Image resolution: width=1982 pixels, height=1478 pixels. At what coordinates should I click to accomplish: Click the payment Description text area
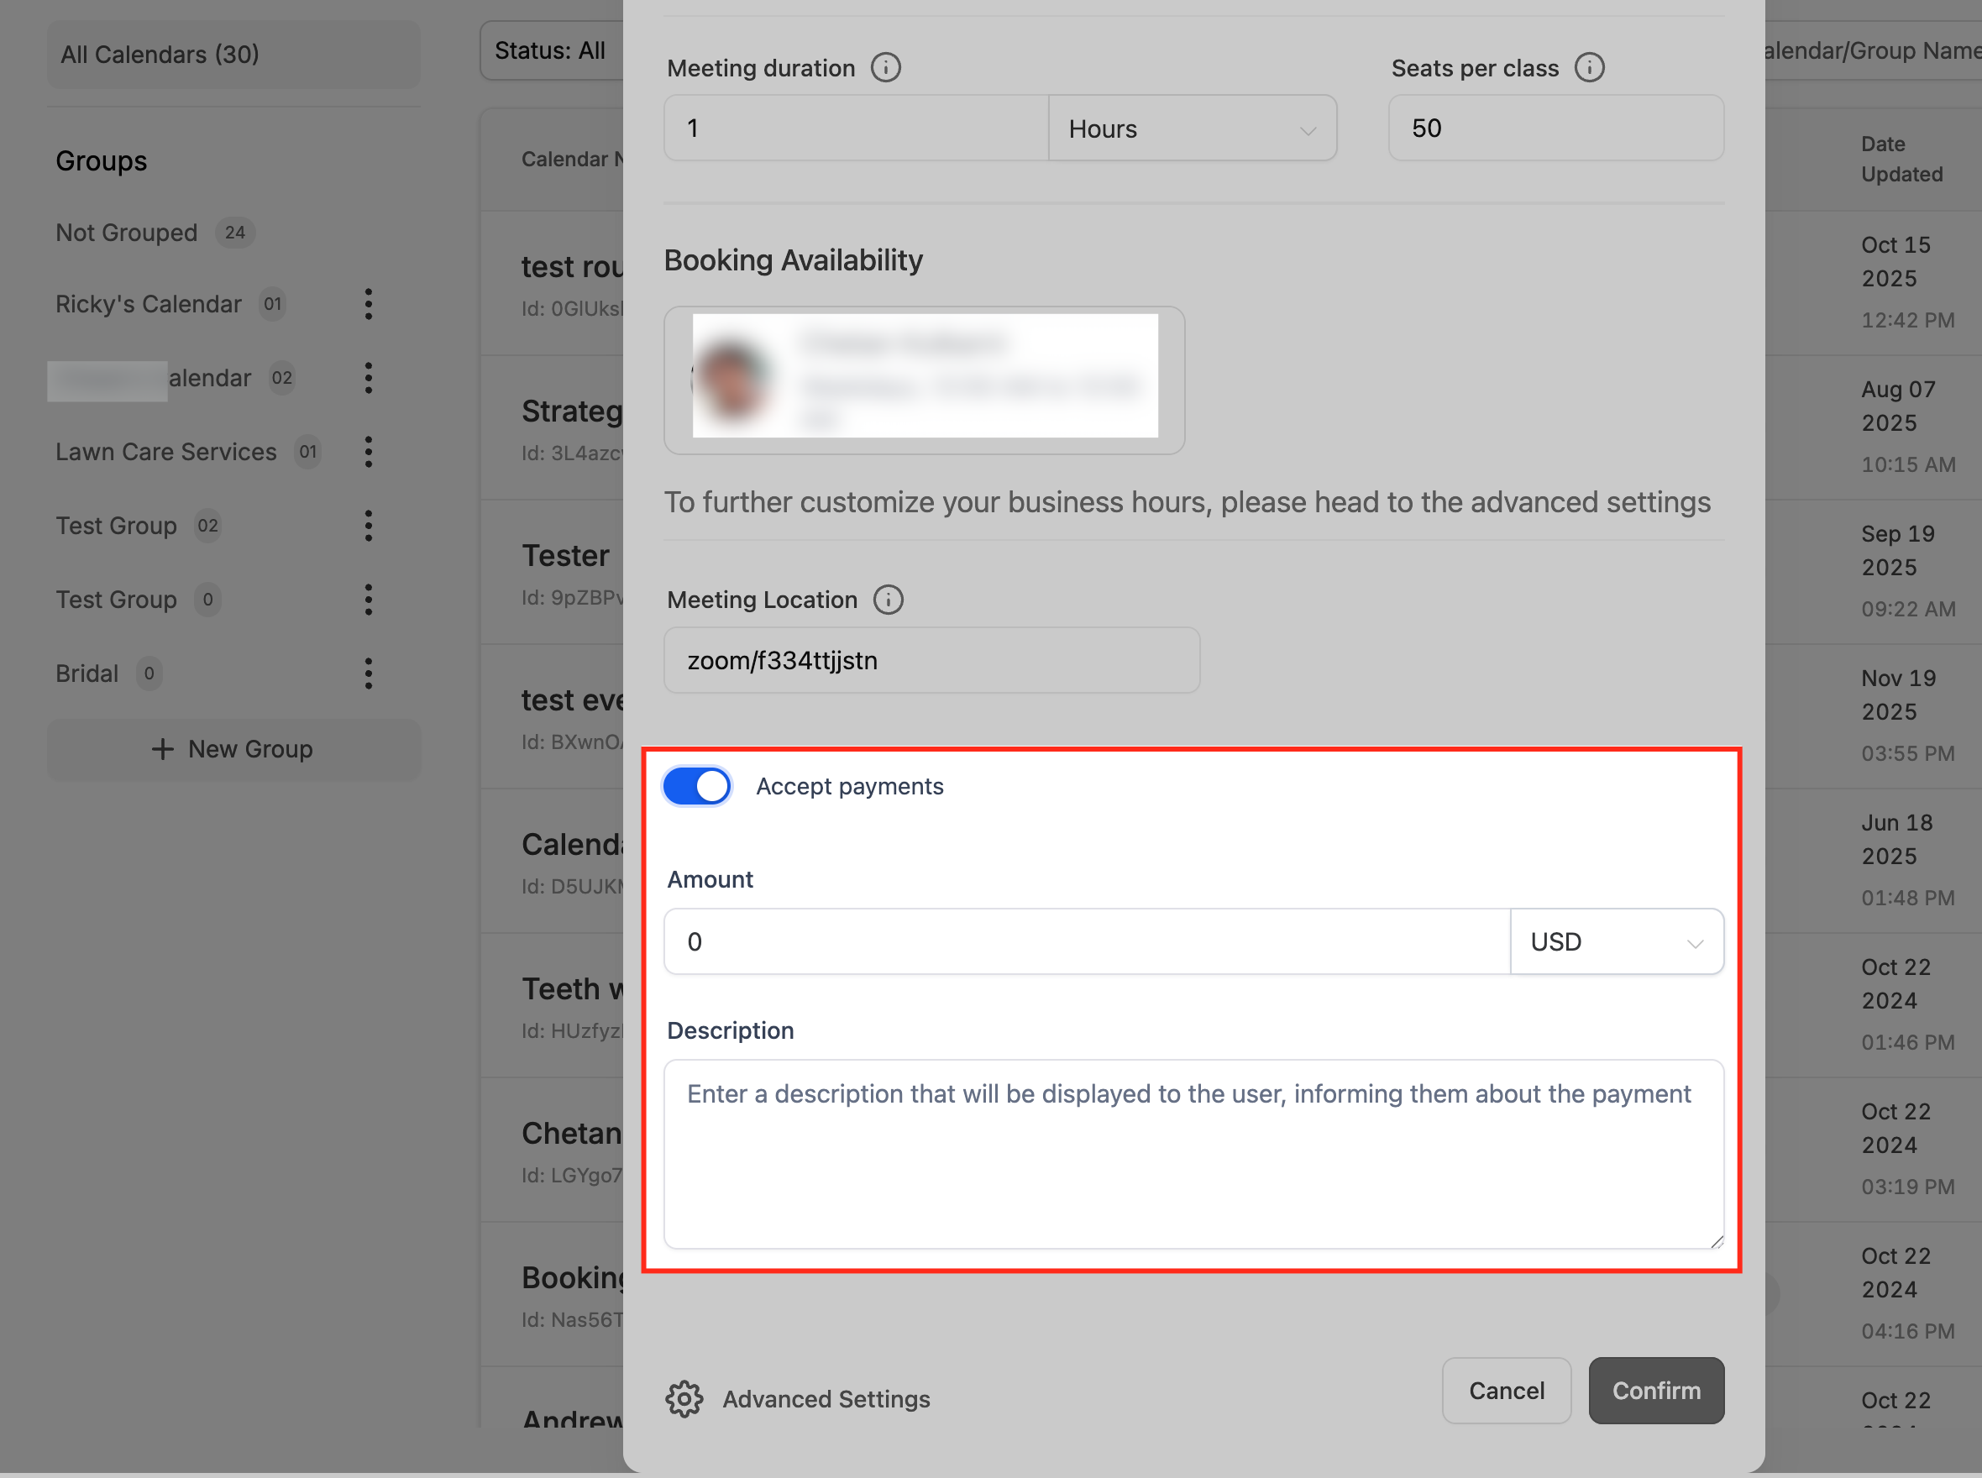[x=1192, y=1154]
